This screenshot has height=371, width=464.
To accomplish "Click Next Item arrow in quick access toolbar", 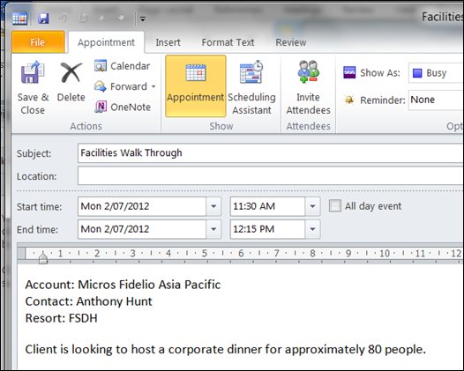I will (x=121, y=19).
